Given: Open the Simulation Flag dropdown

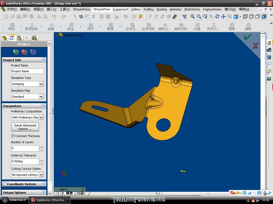Looking at the screenshot, I should tap(41, 97).
